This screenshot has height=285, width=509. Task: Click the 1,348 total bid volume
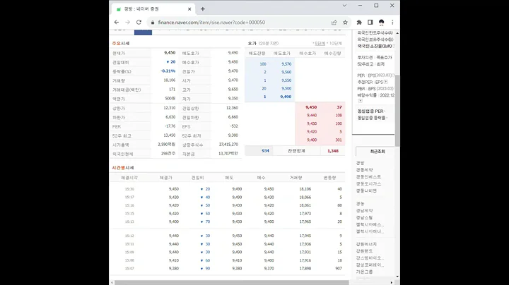(x=333, y=151)
